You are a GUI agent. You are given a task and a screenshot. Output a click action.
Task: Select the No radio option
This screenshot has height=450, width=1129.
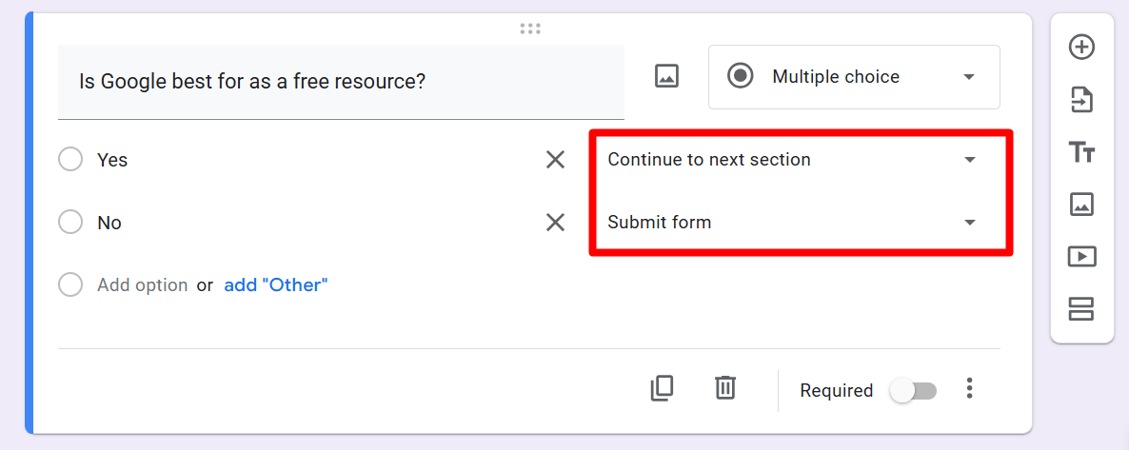click(x=70, y=223)
